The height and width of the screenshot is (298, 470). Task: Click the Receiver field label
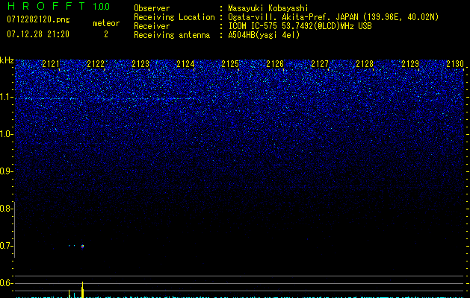coord(152,26)
